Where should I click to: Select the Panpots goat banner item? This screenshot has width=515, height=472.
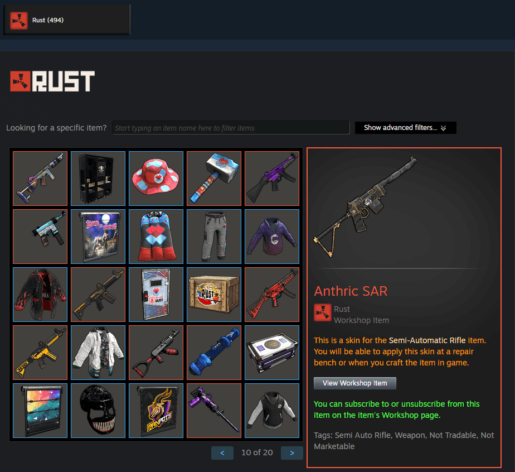coord(156,411)
